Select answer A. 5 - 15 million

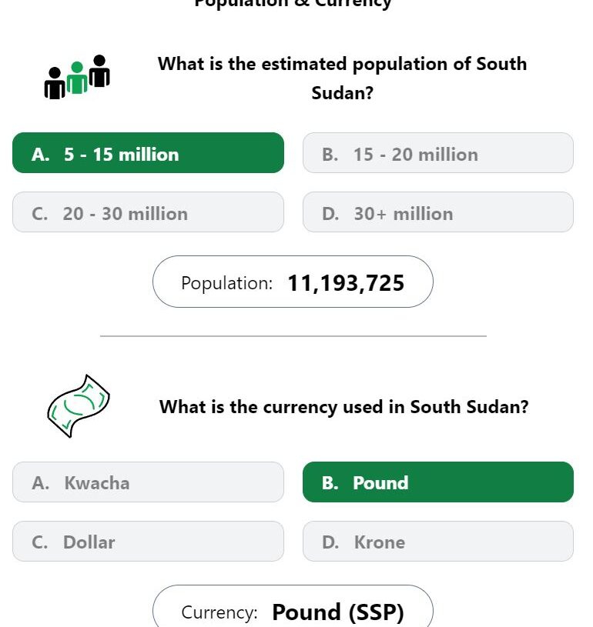pyautogui.click(x=148, y=153)
